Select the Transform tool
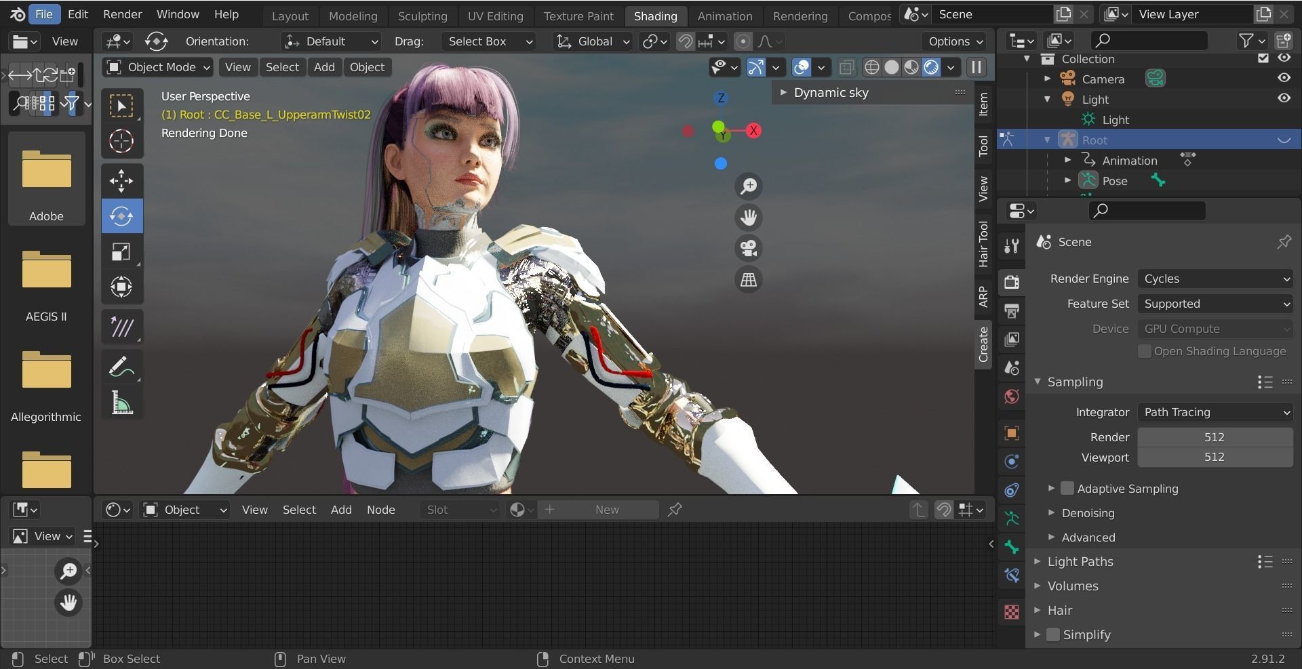Screen dimensions: 1302x669 coord(122,287)
